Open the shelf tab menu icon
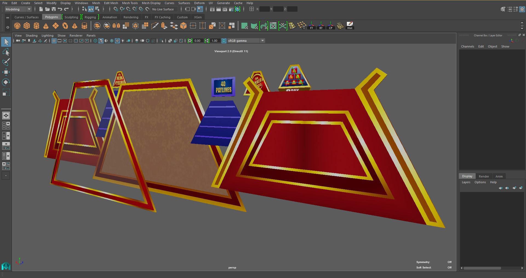 point(8,17)
